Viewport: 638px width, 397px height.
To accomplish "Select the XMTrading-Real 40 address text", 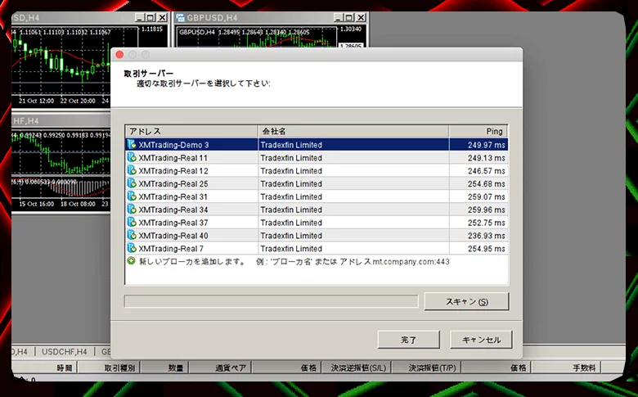I will (173, 236).
